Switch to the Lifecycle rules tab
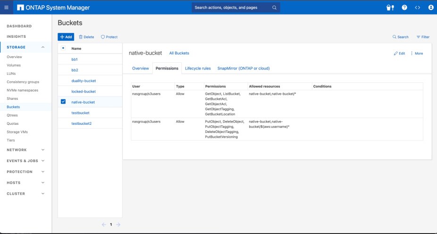Viewport: 437px width, 234px height. pos(198,69)
